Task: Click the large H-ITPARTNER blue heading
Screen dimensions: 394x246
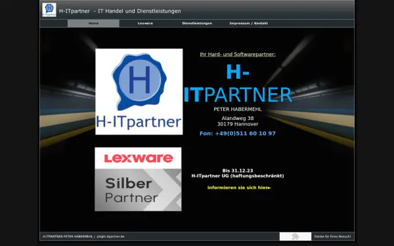Action: point(238,83)
